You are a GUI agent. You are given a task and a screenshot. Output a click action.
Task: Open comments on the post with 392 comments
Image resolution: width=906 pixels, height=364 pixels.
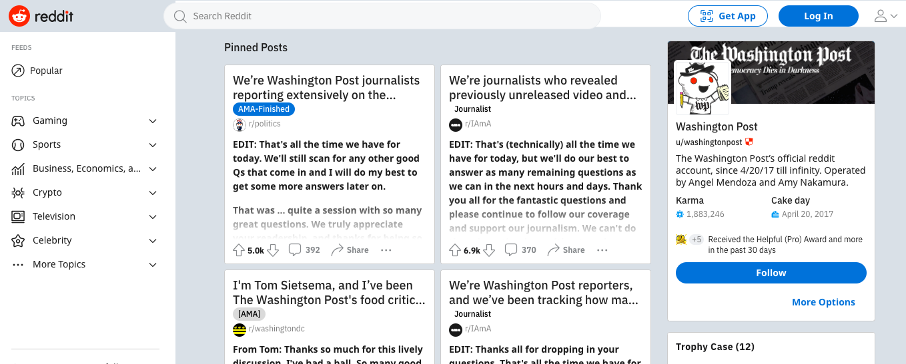pos(304,250)
